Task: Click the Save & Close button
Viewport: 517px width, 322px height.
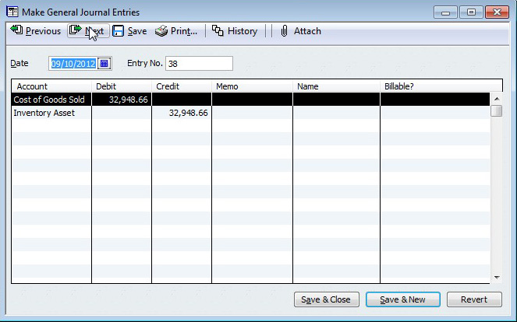Action: point(327,299)
